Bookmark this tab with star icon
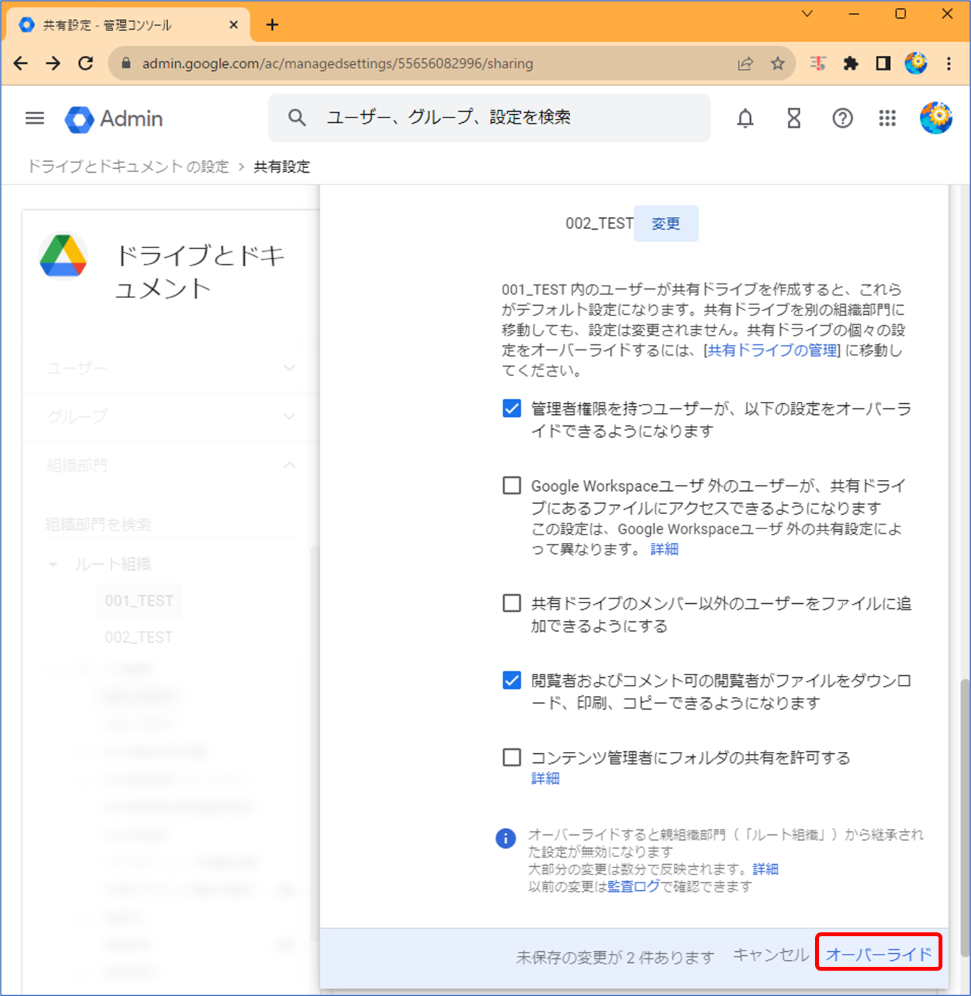The image size is (971, 996). click(x=777, y=63)
